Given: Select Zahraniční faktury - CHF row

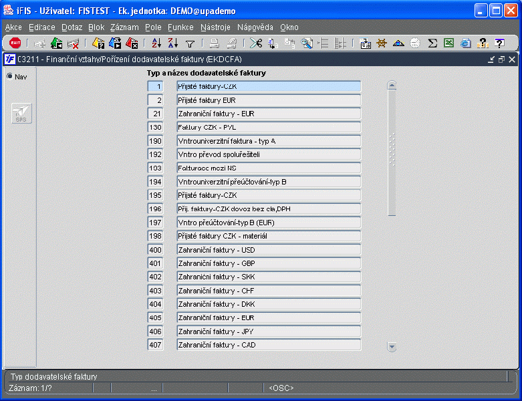Looking at the screenshot, I should point(269,291).
